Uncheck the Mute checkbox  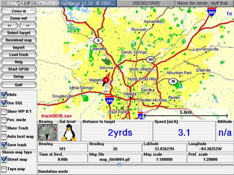tap(4, 95)
